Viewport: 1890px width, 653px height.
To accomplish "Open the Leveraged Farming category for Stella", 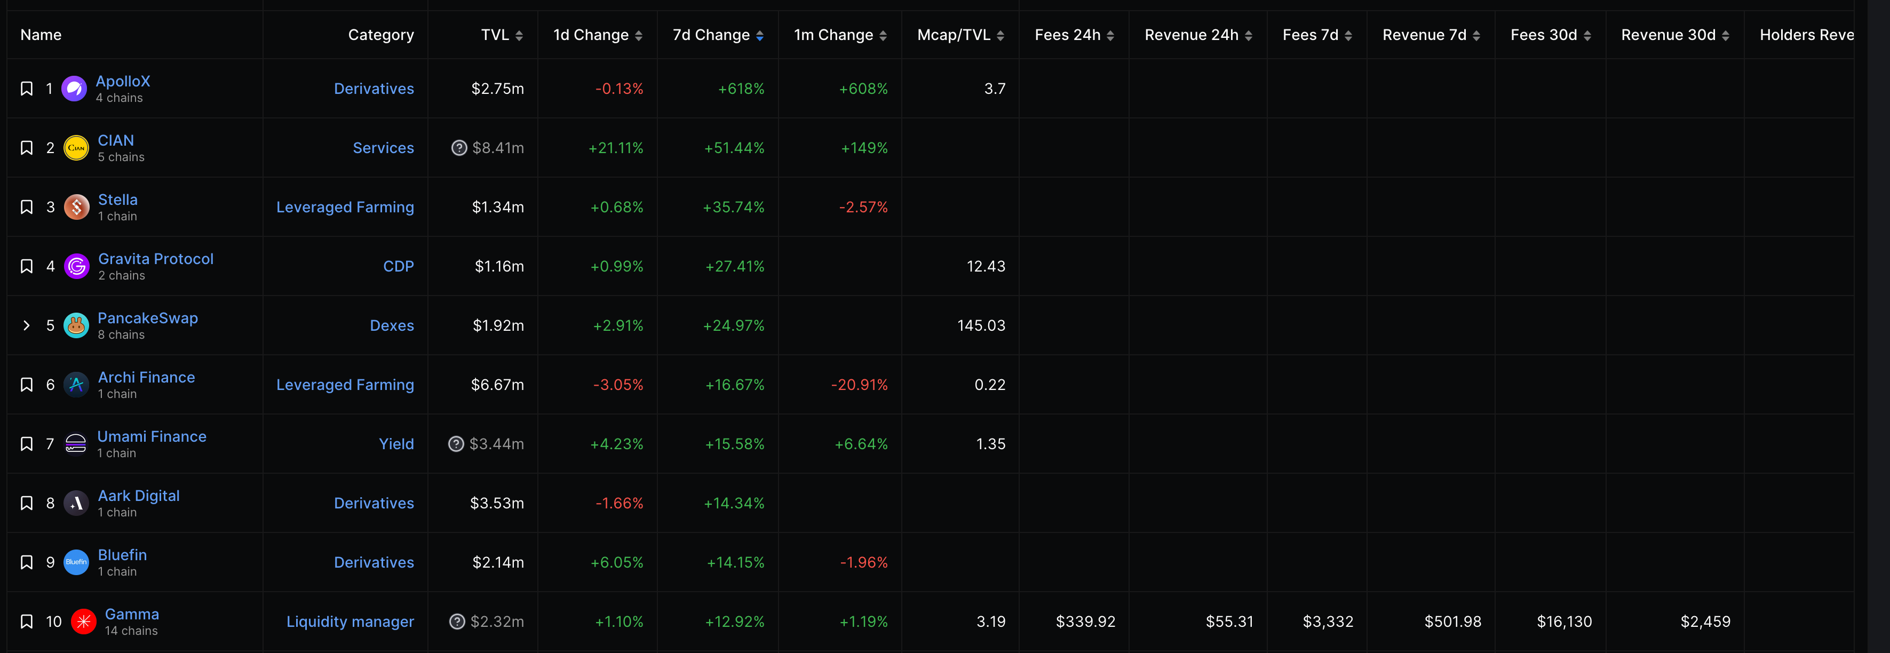I will click(345, 207).
